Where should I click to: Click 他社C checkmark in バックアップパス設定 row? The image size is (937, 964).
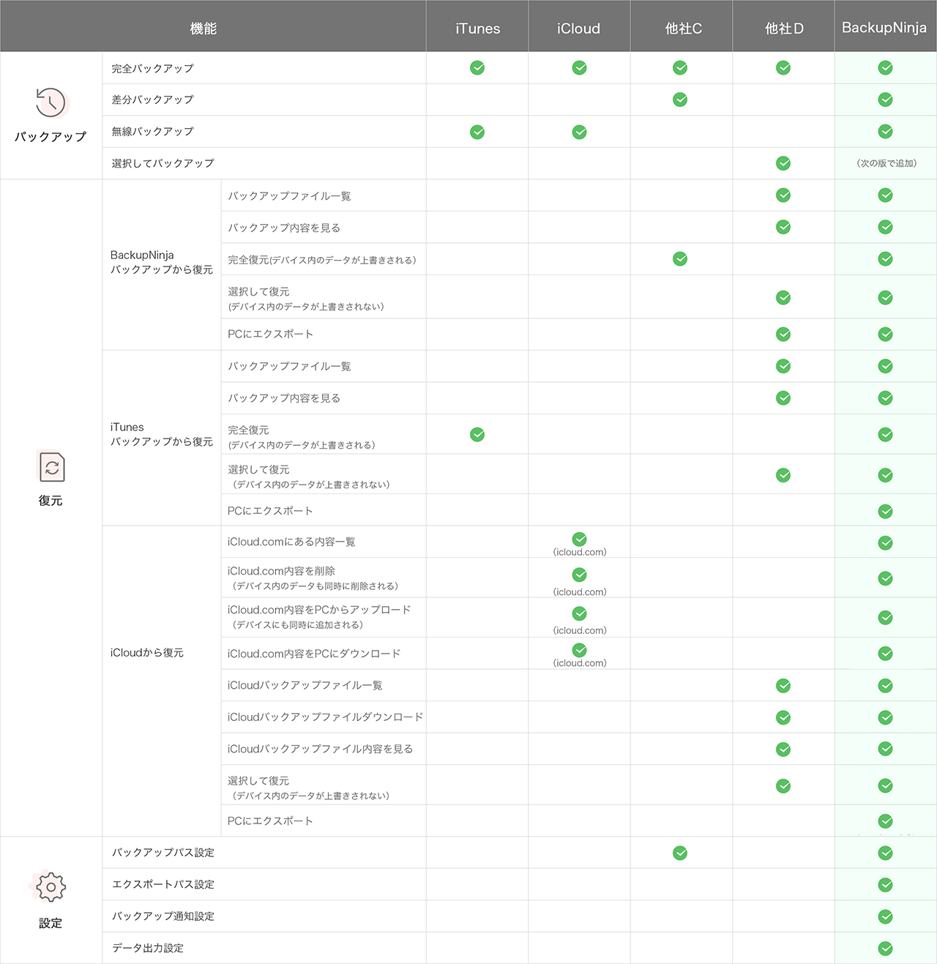point(680,853)
